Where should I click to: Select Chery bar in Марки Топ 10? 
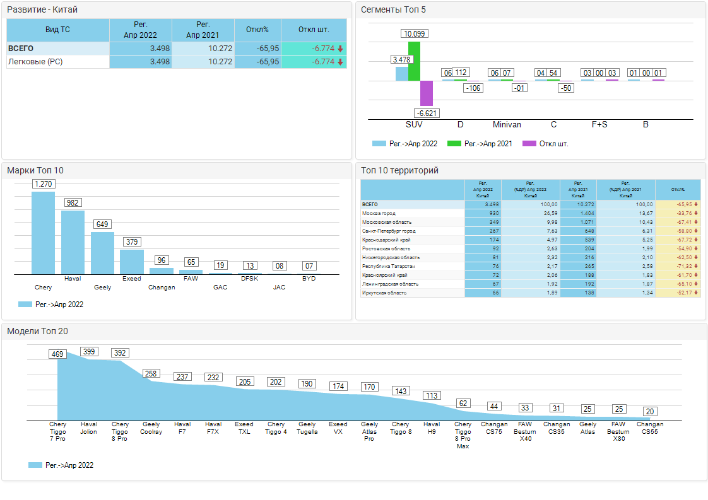tap(43, 233)
